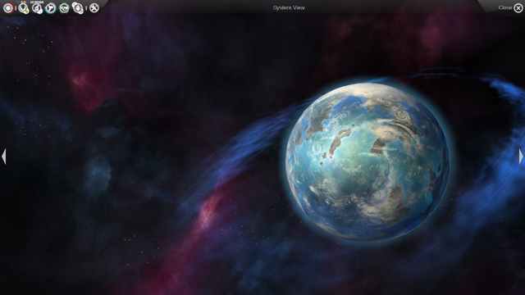Image resolution: width=525 pixels, height=295 pixels.
Task: Go to next planet with right arrow
Action: coord(521,157)
